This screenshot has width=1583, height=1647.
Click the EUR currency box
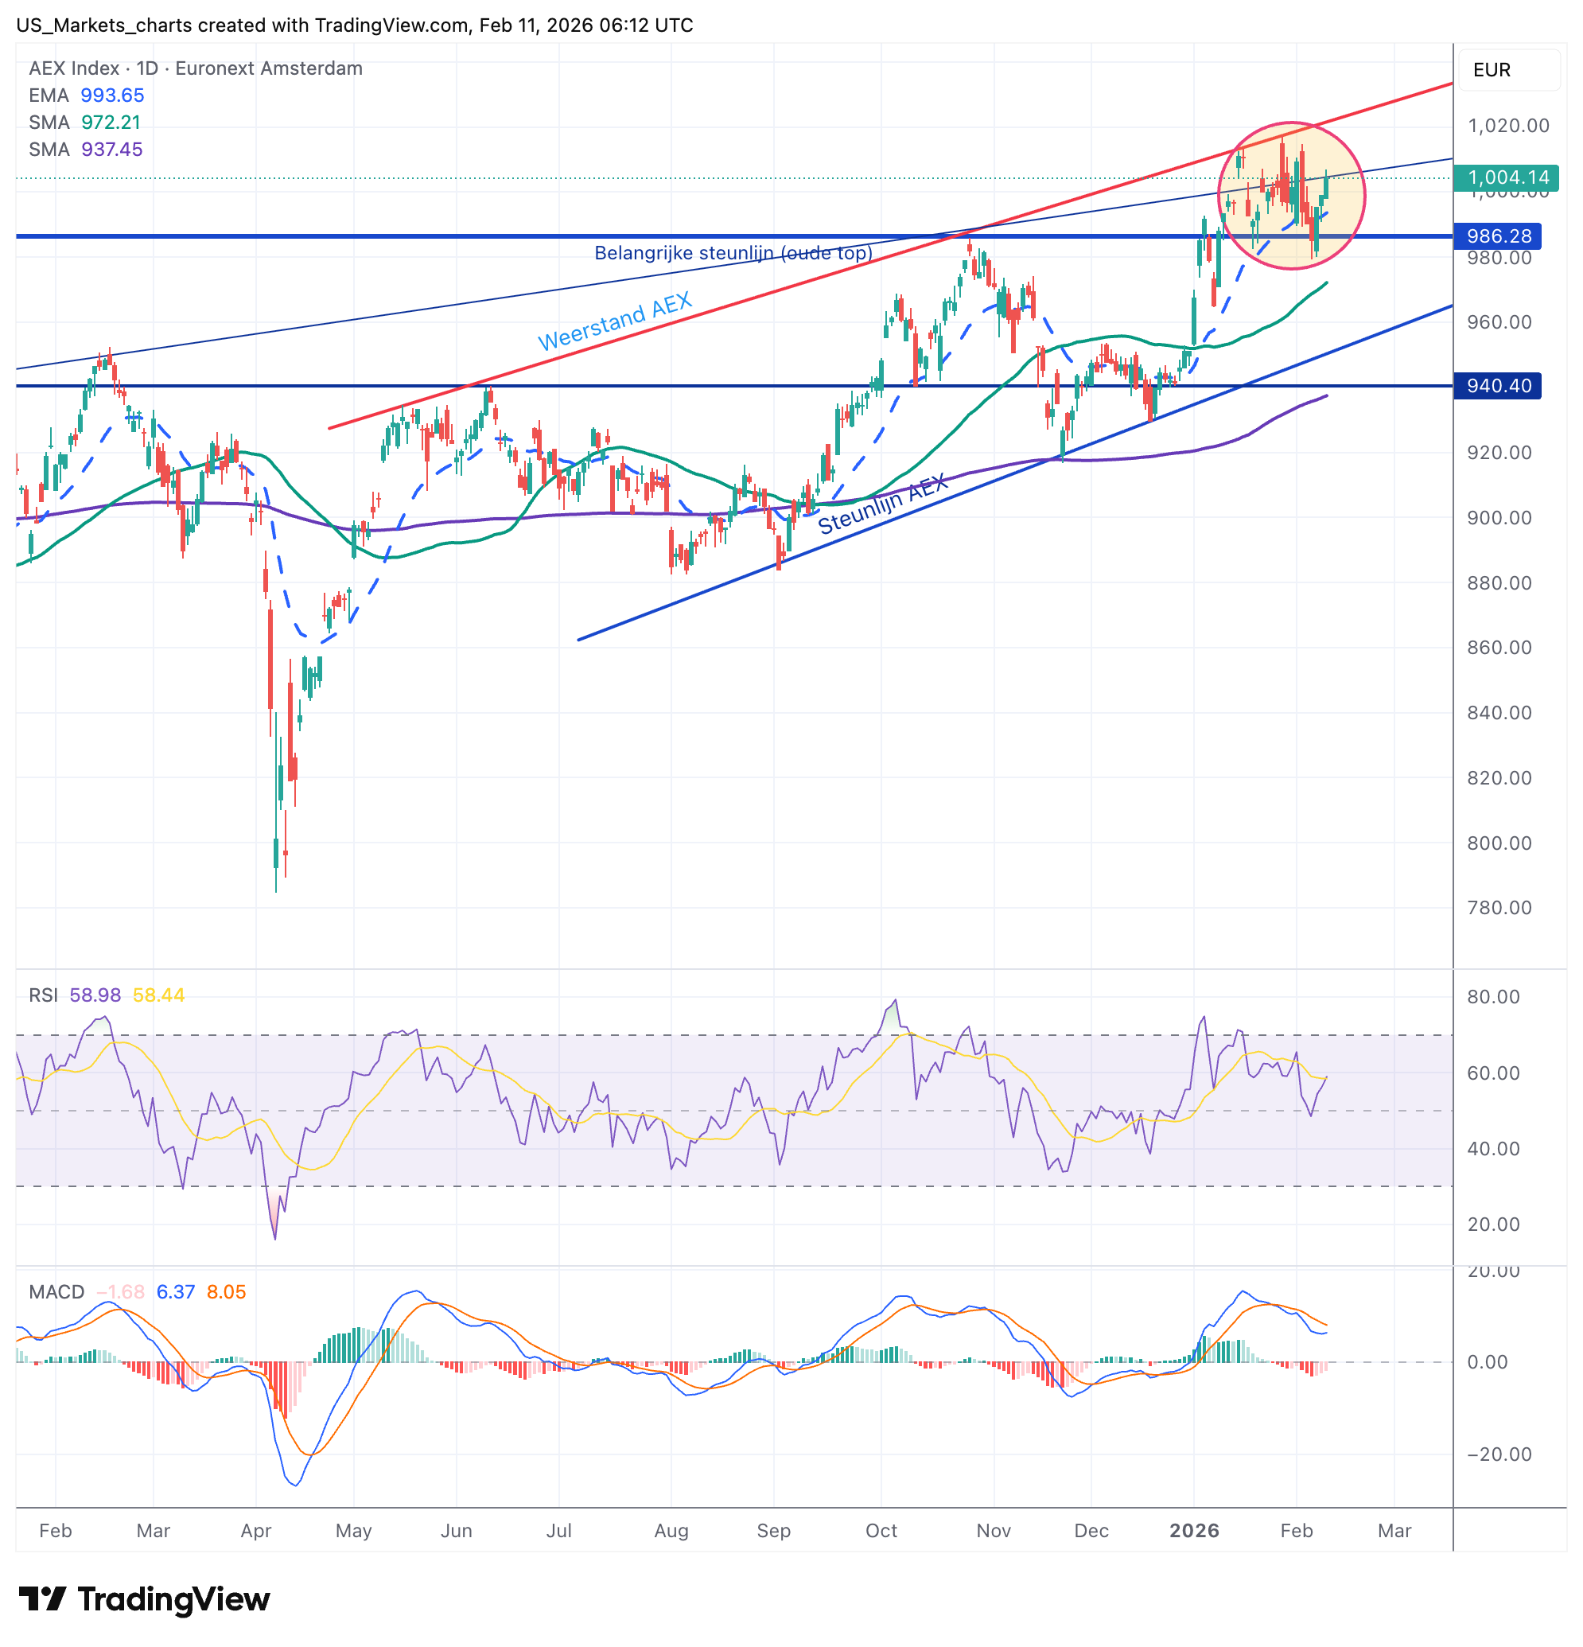1508,70
